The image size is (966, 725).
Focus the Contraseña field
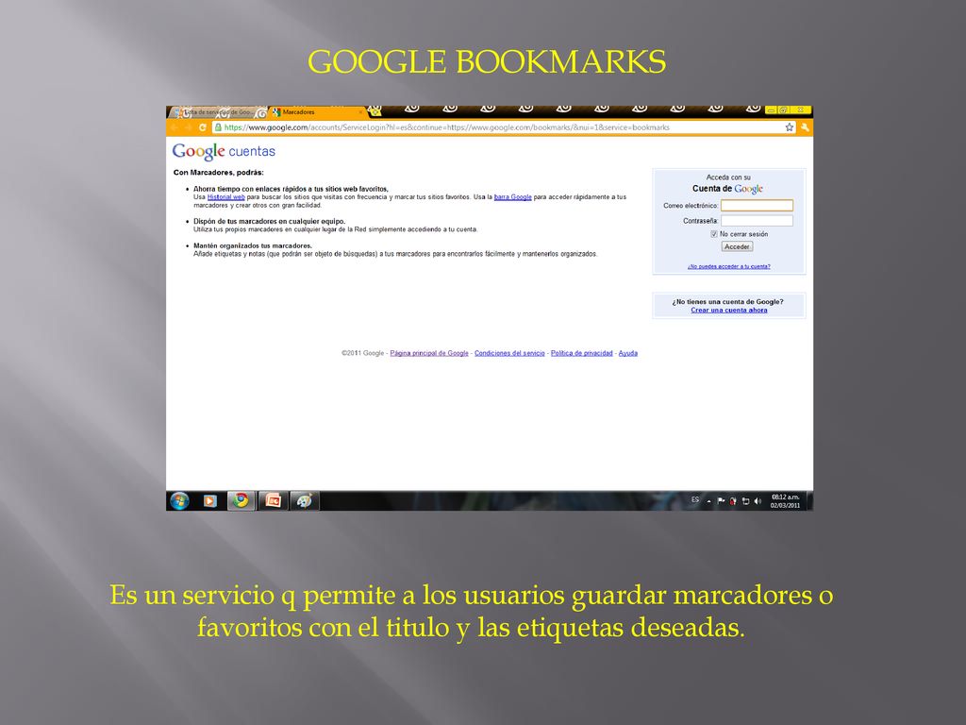pos(757,221)
